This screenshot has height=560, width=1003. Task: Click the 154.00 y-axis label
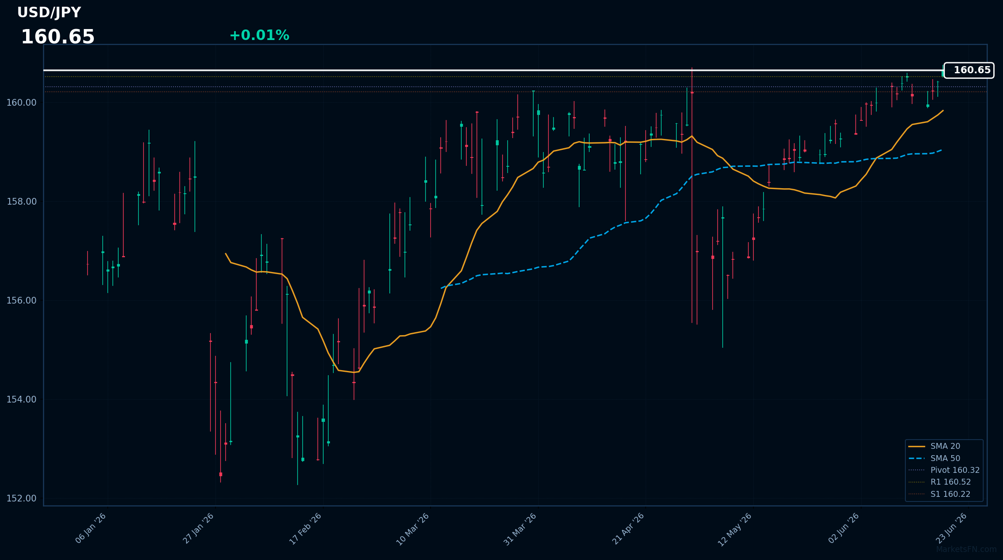click(21, 400)
